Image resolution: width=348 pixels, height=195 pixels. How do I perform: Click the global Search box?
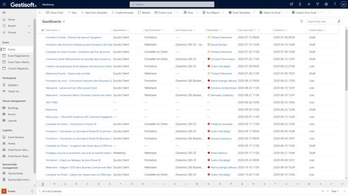point(172,4)
